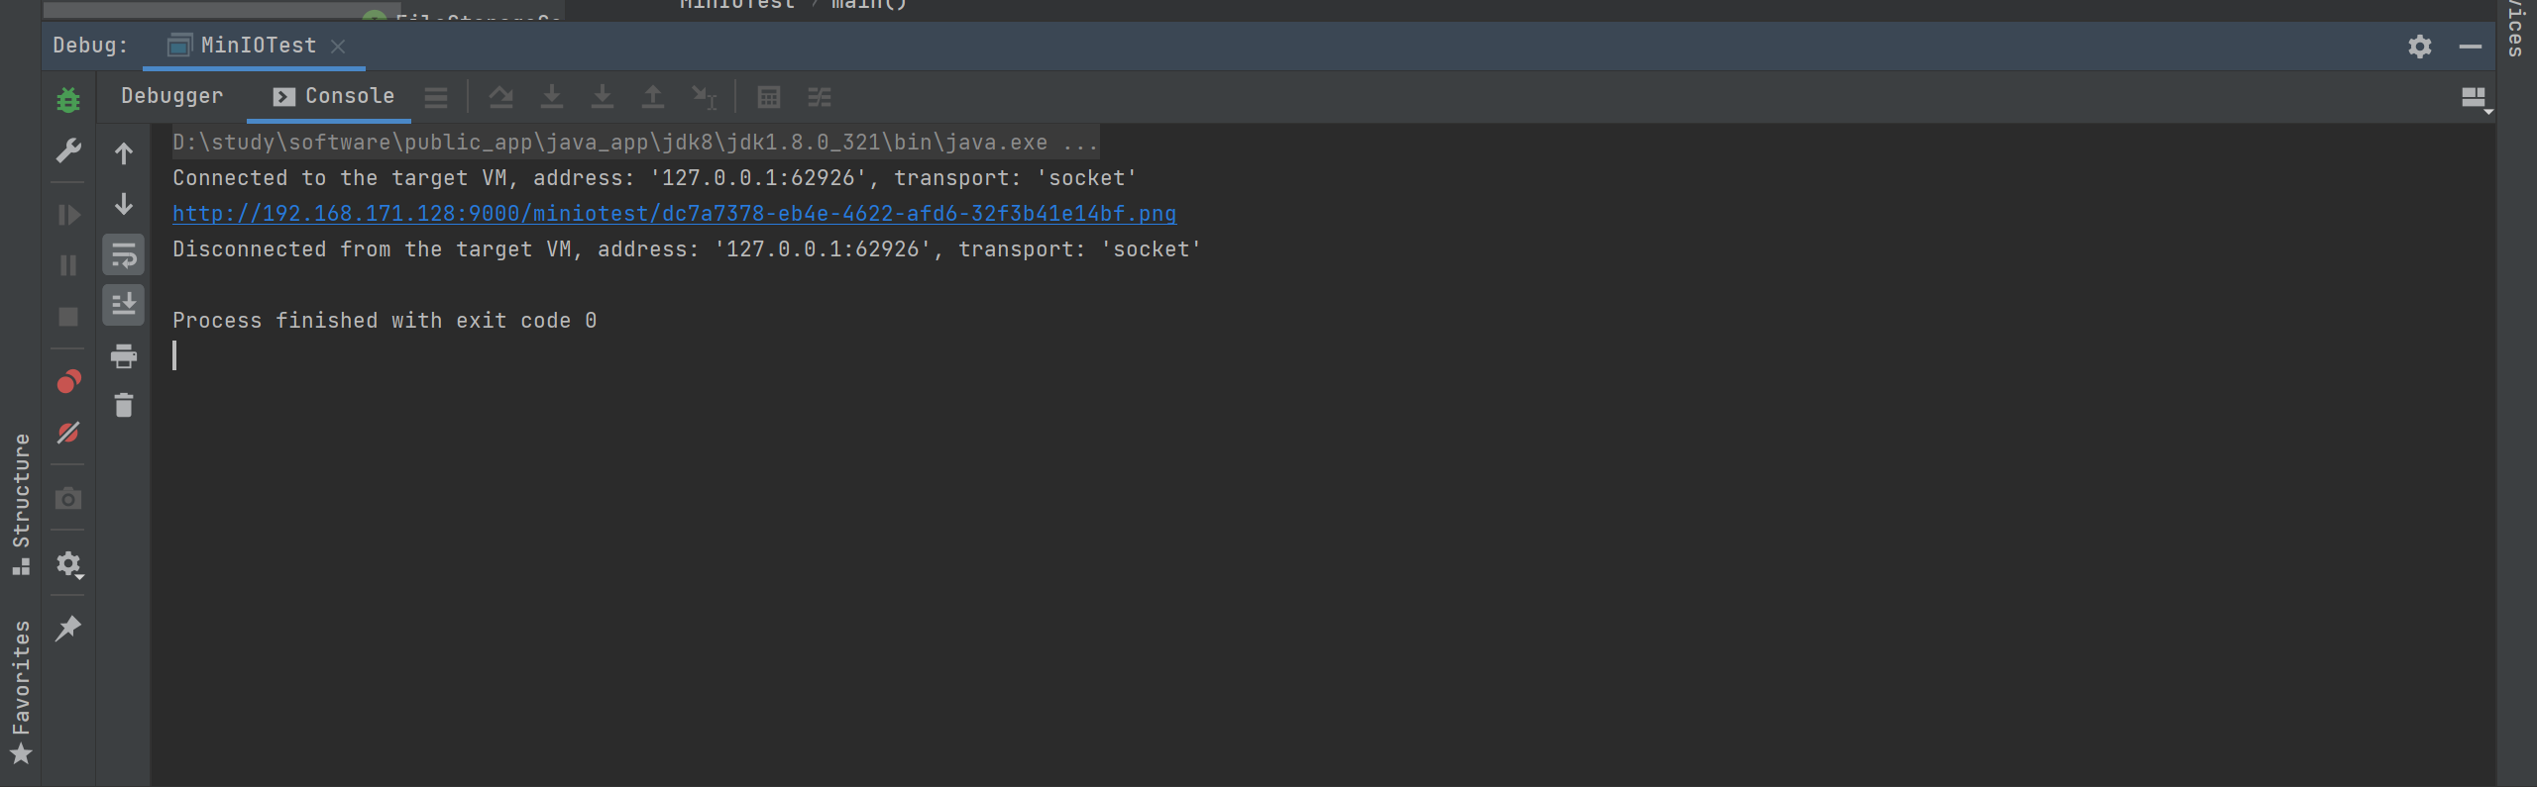Toggle the Scroll to End console icon
The image size is (2537, 787).
[124, 305]
